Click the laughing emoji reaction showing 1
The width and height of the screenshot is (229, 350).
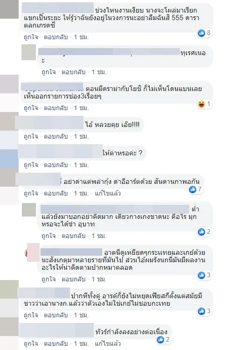tap(201, 104)
